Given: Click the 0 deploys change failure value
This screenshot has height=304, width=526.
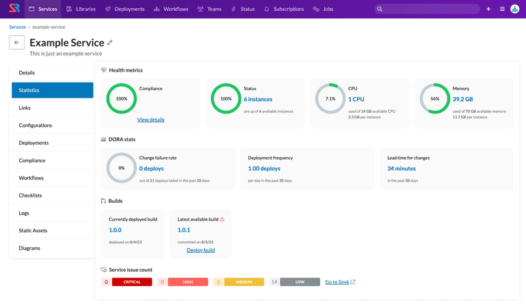Looking at the screenshot, I should (151, 169).
